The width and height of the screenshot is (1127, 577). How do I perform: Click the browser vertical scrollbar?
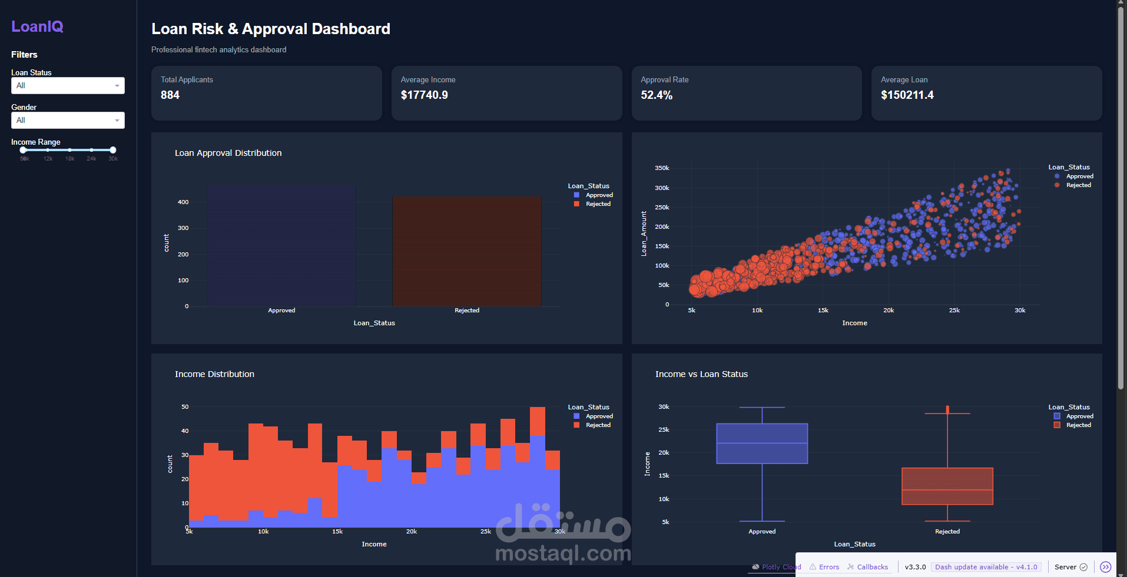(1121, 197)
